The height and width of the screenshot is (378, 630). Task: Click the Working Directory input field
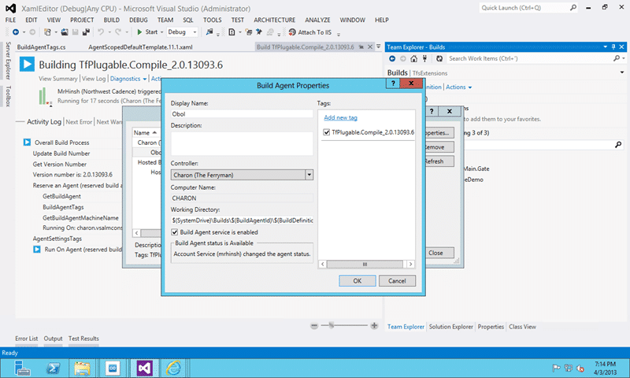(242, 220)
